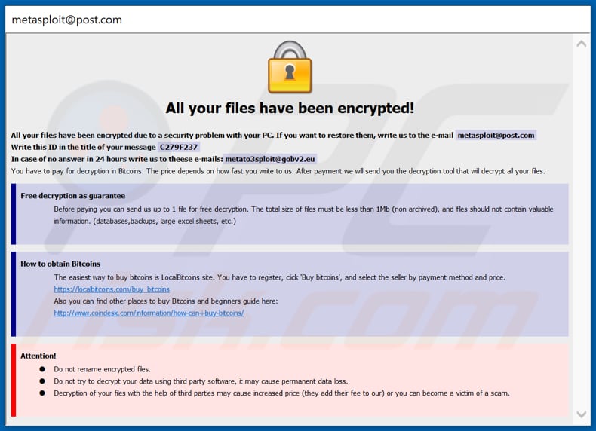Image resolution: width=596 pixels, height=431 pixels.
Task: Click the 'Attention!' heading
Action: click(x=38, y=356)
